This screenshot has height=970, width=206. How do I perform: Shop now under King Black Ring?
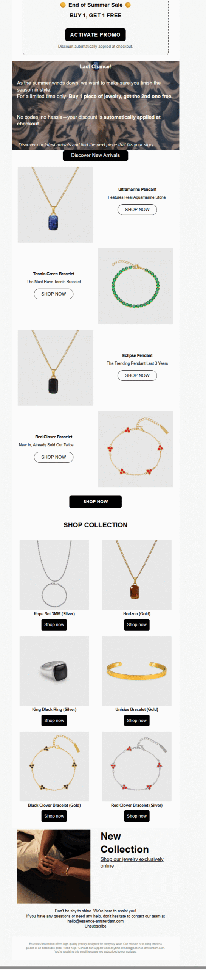(x=54, y=720)
